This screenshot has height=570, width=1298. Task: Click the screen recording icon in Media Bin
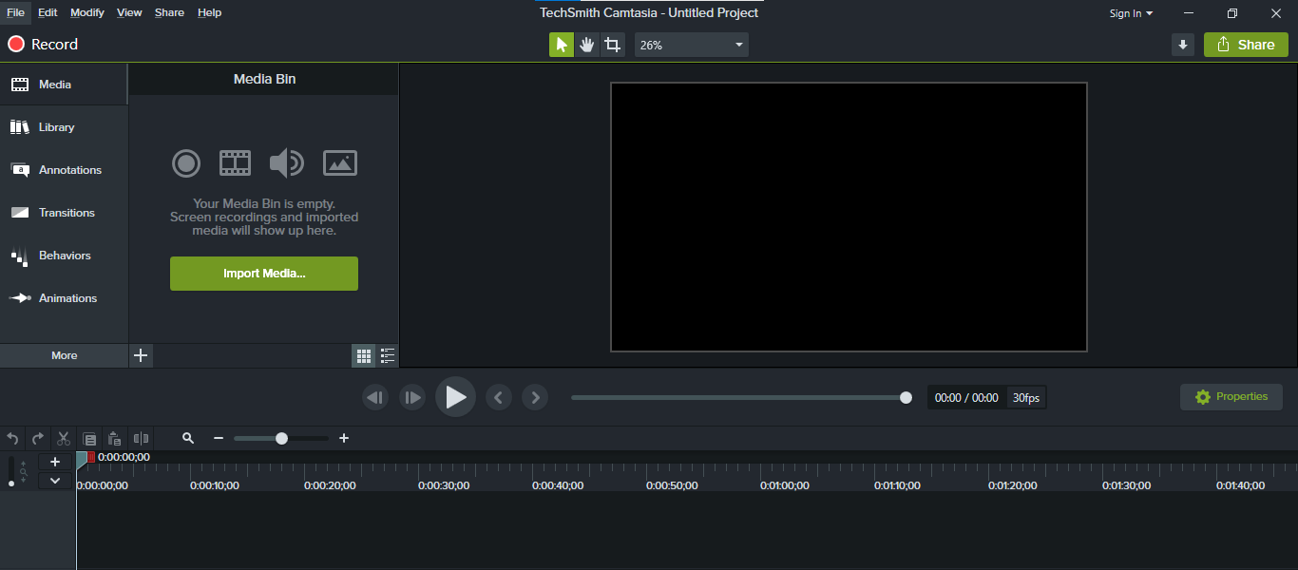coord(186,163)
